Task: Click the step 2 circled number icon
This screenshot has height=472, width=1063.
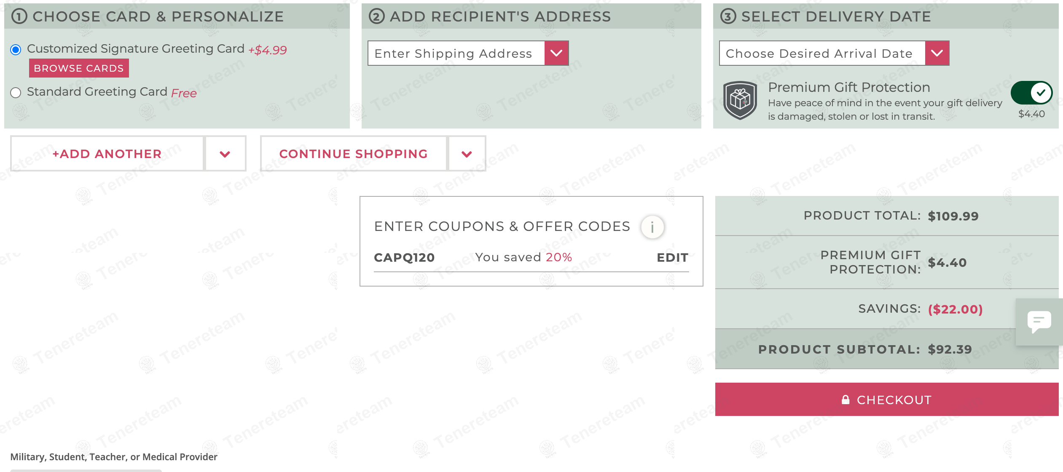Action: click(376, 16)
